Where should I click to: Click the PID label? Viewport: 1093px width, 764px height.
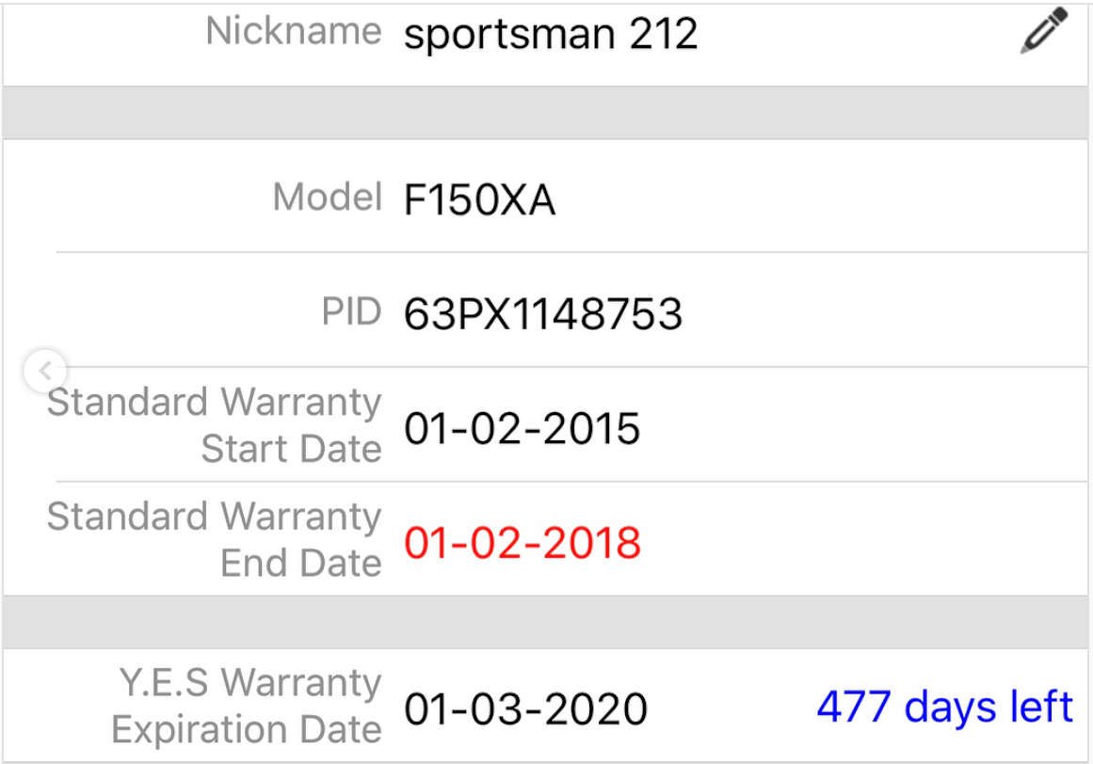[351, 312]
